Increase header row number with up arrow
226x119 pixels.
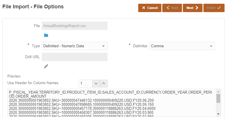pos(104,84)
